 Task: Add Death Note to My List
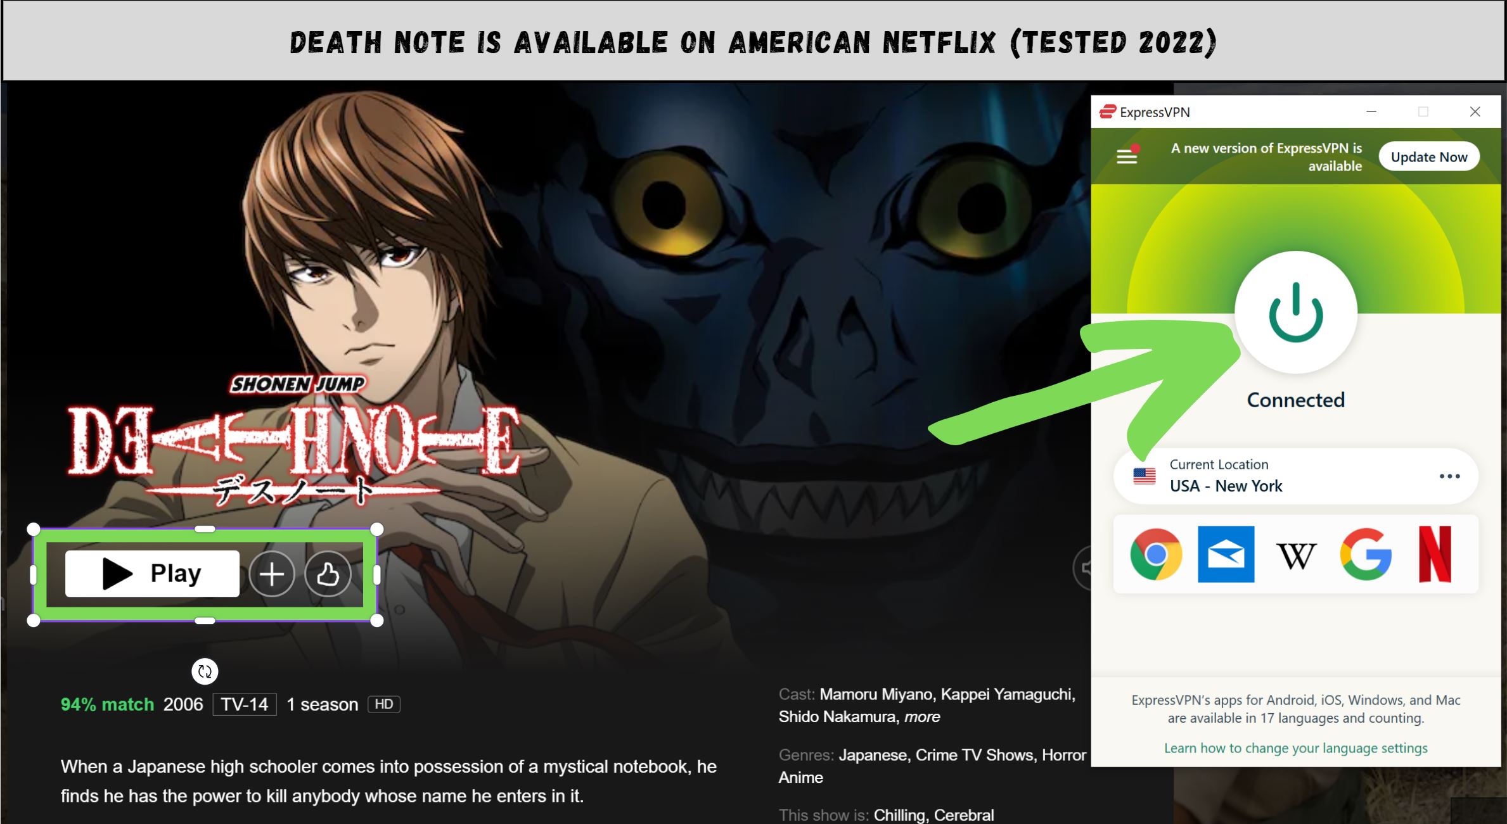pyautogui.click(x=272, y=574)
